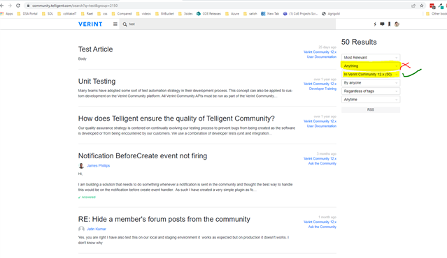Click the RSS button
Viewport: 447px width, 258px height.
371,109
